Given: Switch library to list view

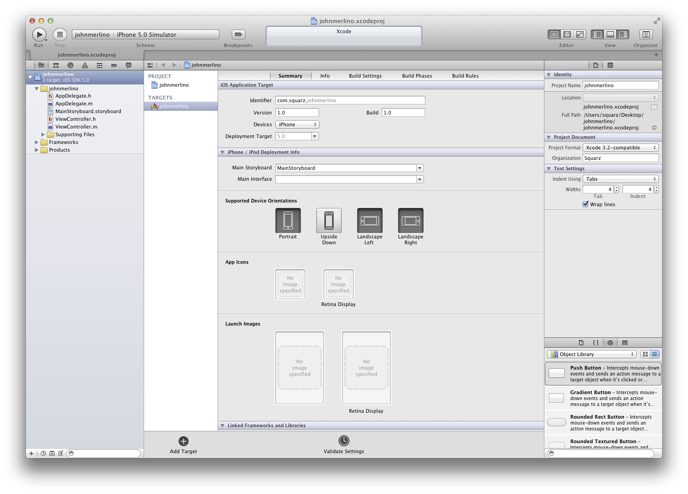Looking at the screenshot, I should 655,354.
